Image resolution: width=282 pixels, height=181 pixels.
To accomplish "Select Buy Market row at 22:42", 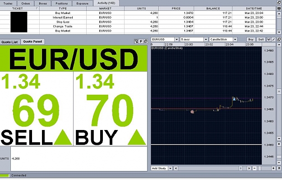I will click(x=138, y=31).
